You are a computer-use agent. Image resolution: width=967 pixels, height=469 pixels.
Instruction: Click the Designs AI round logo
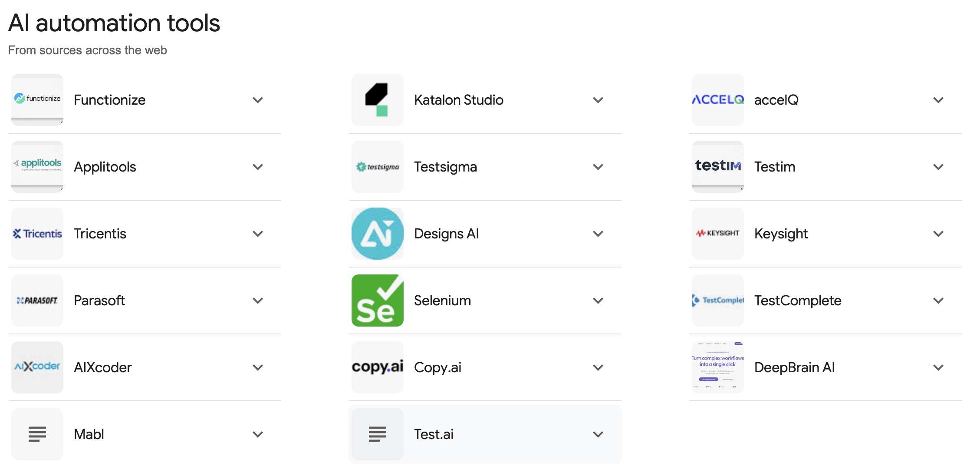pos(378,234)
